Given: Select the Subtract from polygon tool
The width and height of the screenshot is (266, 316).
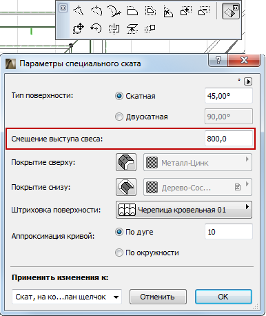Looking at the screenshot, I should pos(204,11).
